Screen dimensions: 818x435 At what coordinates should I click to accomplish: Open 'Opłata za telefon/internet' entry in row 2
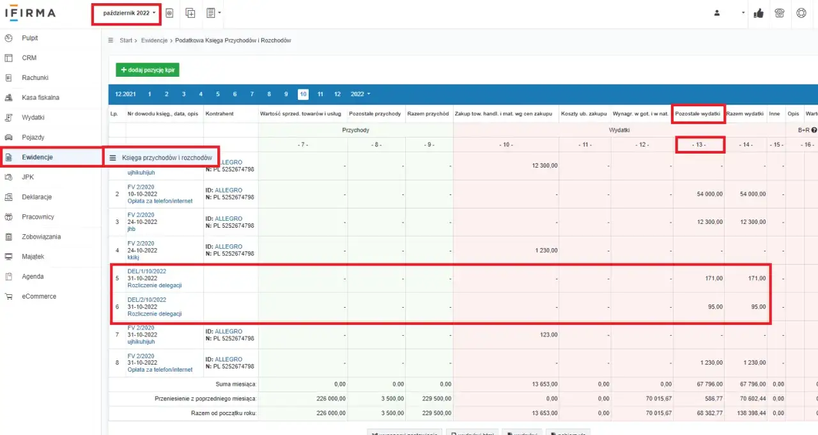(x=160, y=201)
